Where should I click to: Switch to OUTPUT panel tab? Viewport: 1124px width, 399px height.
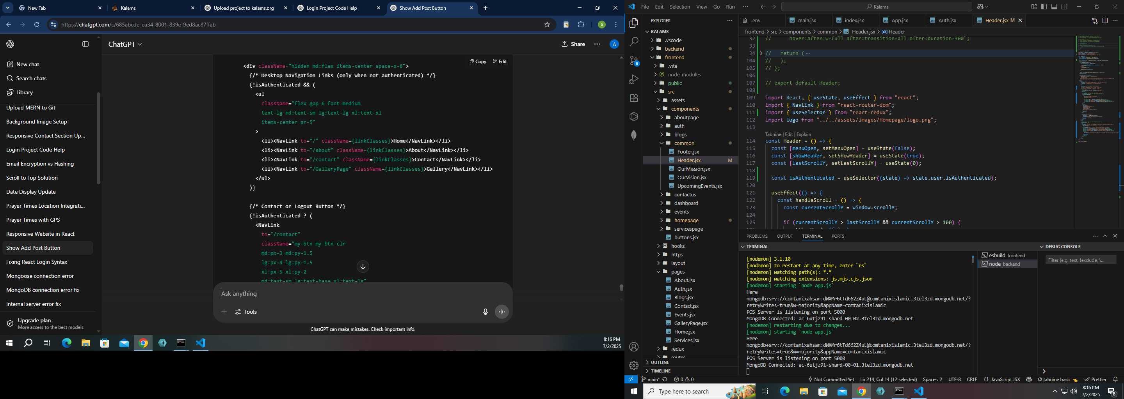tap(784, 236)
